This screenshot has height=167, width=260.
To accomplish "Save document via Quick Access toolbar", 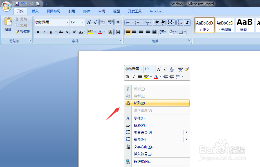I will (17, 3).
